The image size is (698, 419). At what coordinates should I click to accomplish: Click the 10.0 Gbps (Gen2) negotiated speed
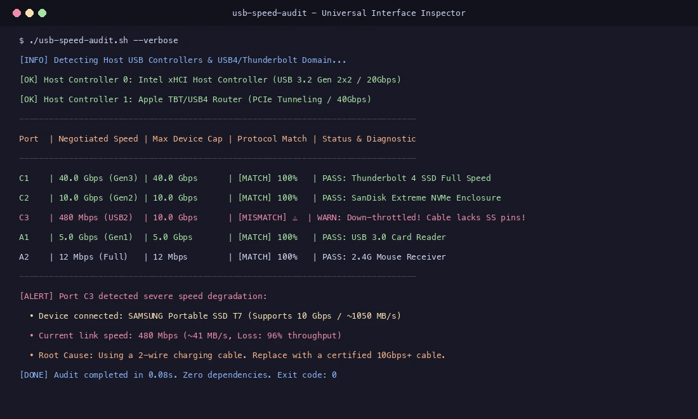pos(98,197)
